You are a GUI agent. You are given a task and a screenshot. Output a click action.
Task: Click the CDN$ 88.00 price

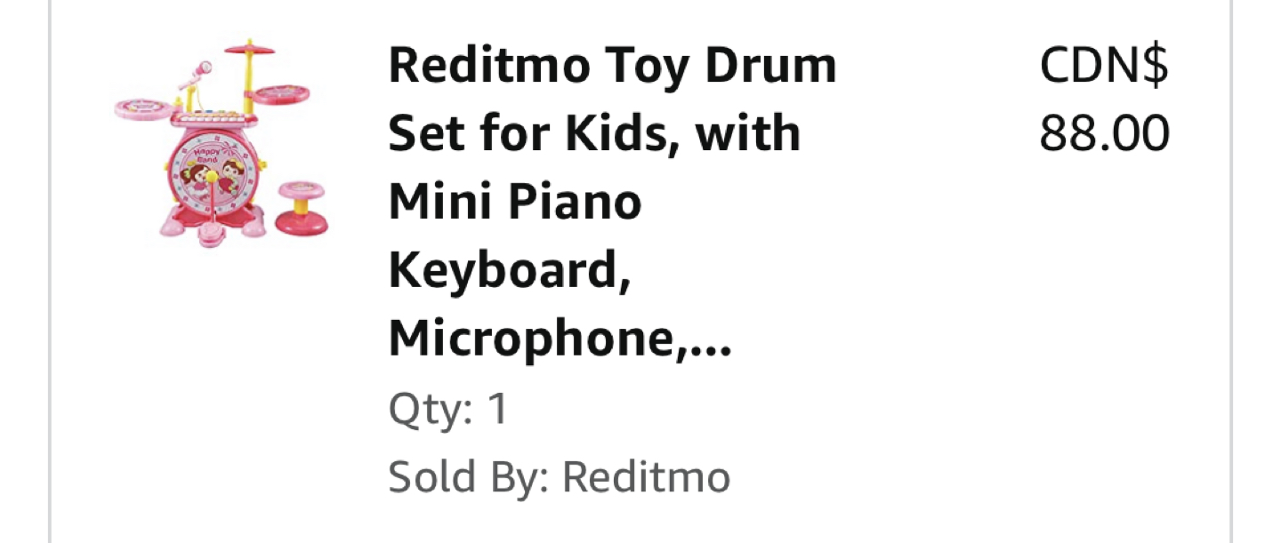coord(1104,100)
